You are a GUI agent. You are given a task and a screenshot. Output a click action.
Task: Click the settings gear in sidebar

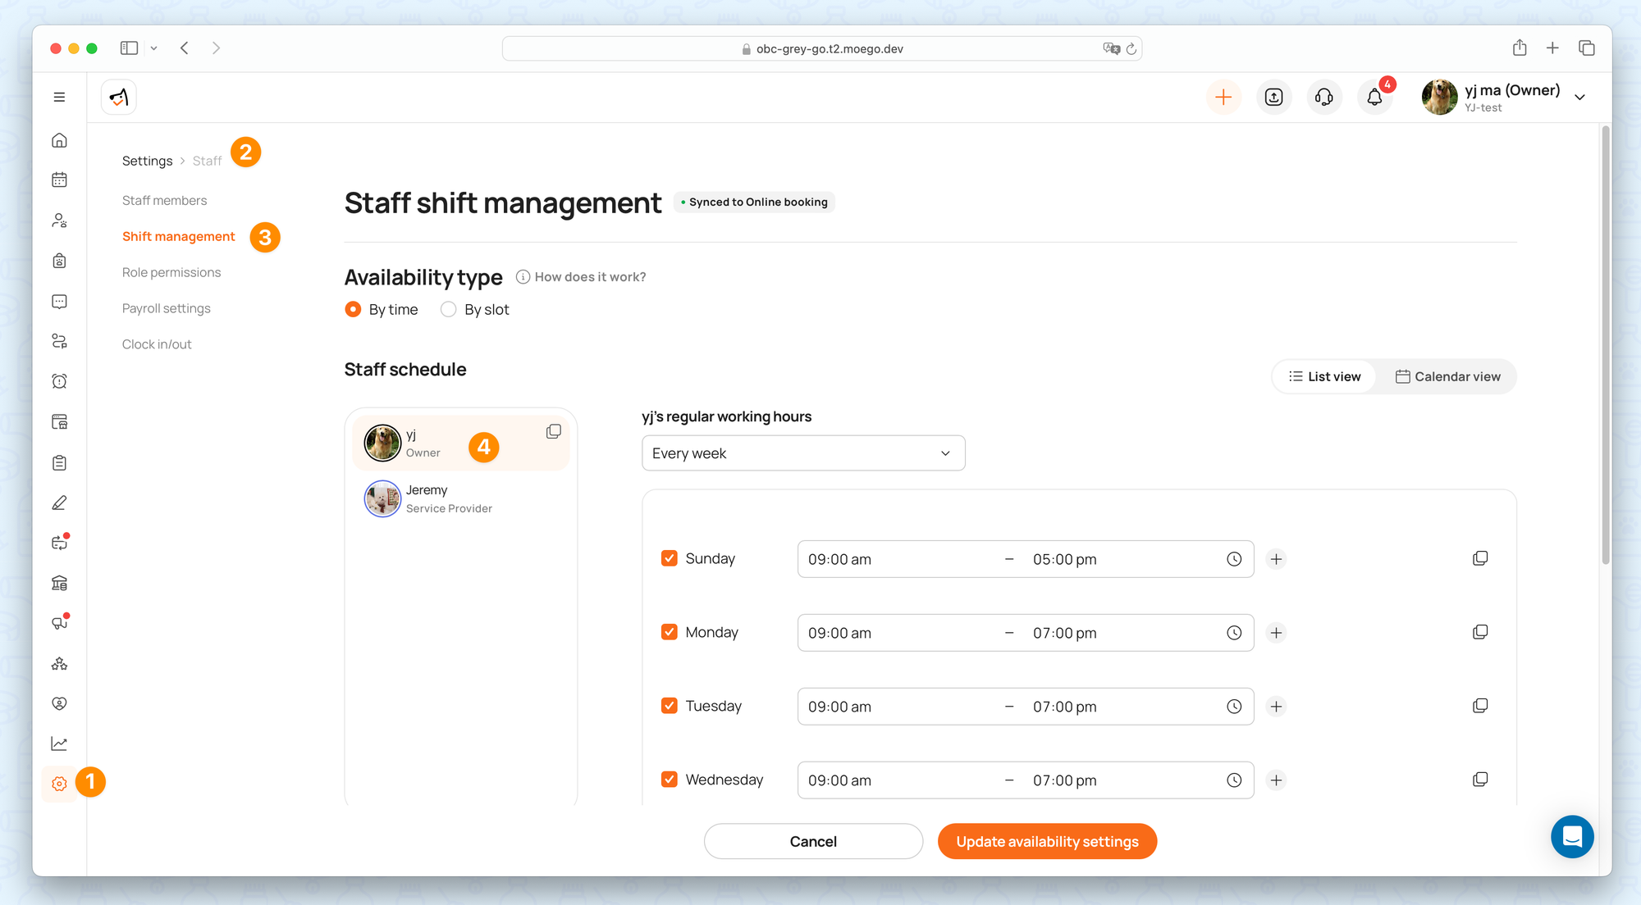point(59,784)
